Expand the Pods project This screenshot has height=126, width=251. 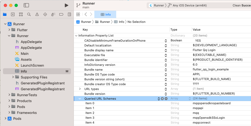5,118
